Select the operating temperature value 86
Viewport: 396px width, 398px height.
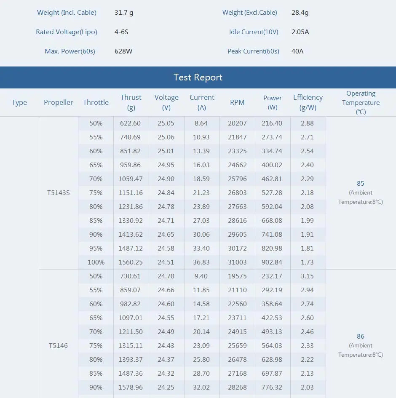[360, 337]
